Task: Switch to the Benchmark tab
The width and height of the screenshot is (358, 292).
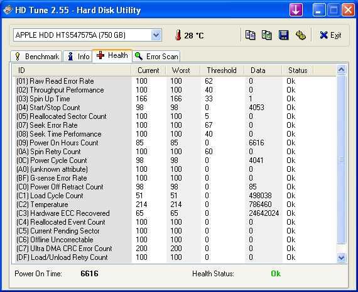Action: coord(36,56)
